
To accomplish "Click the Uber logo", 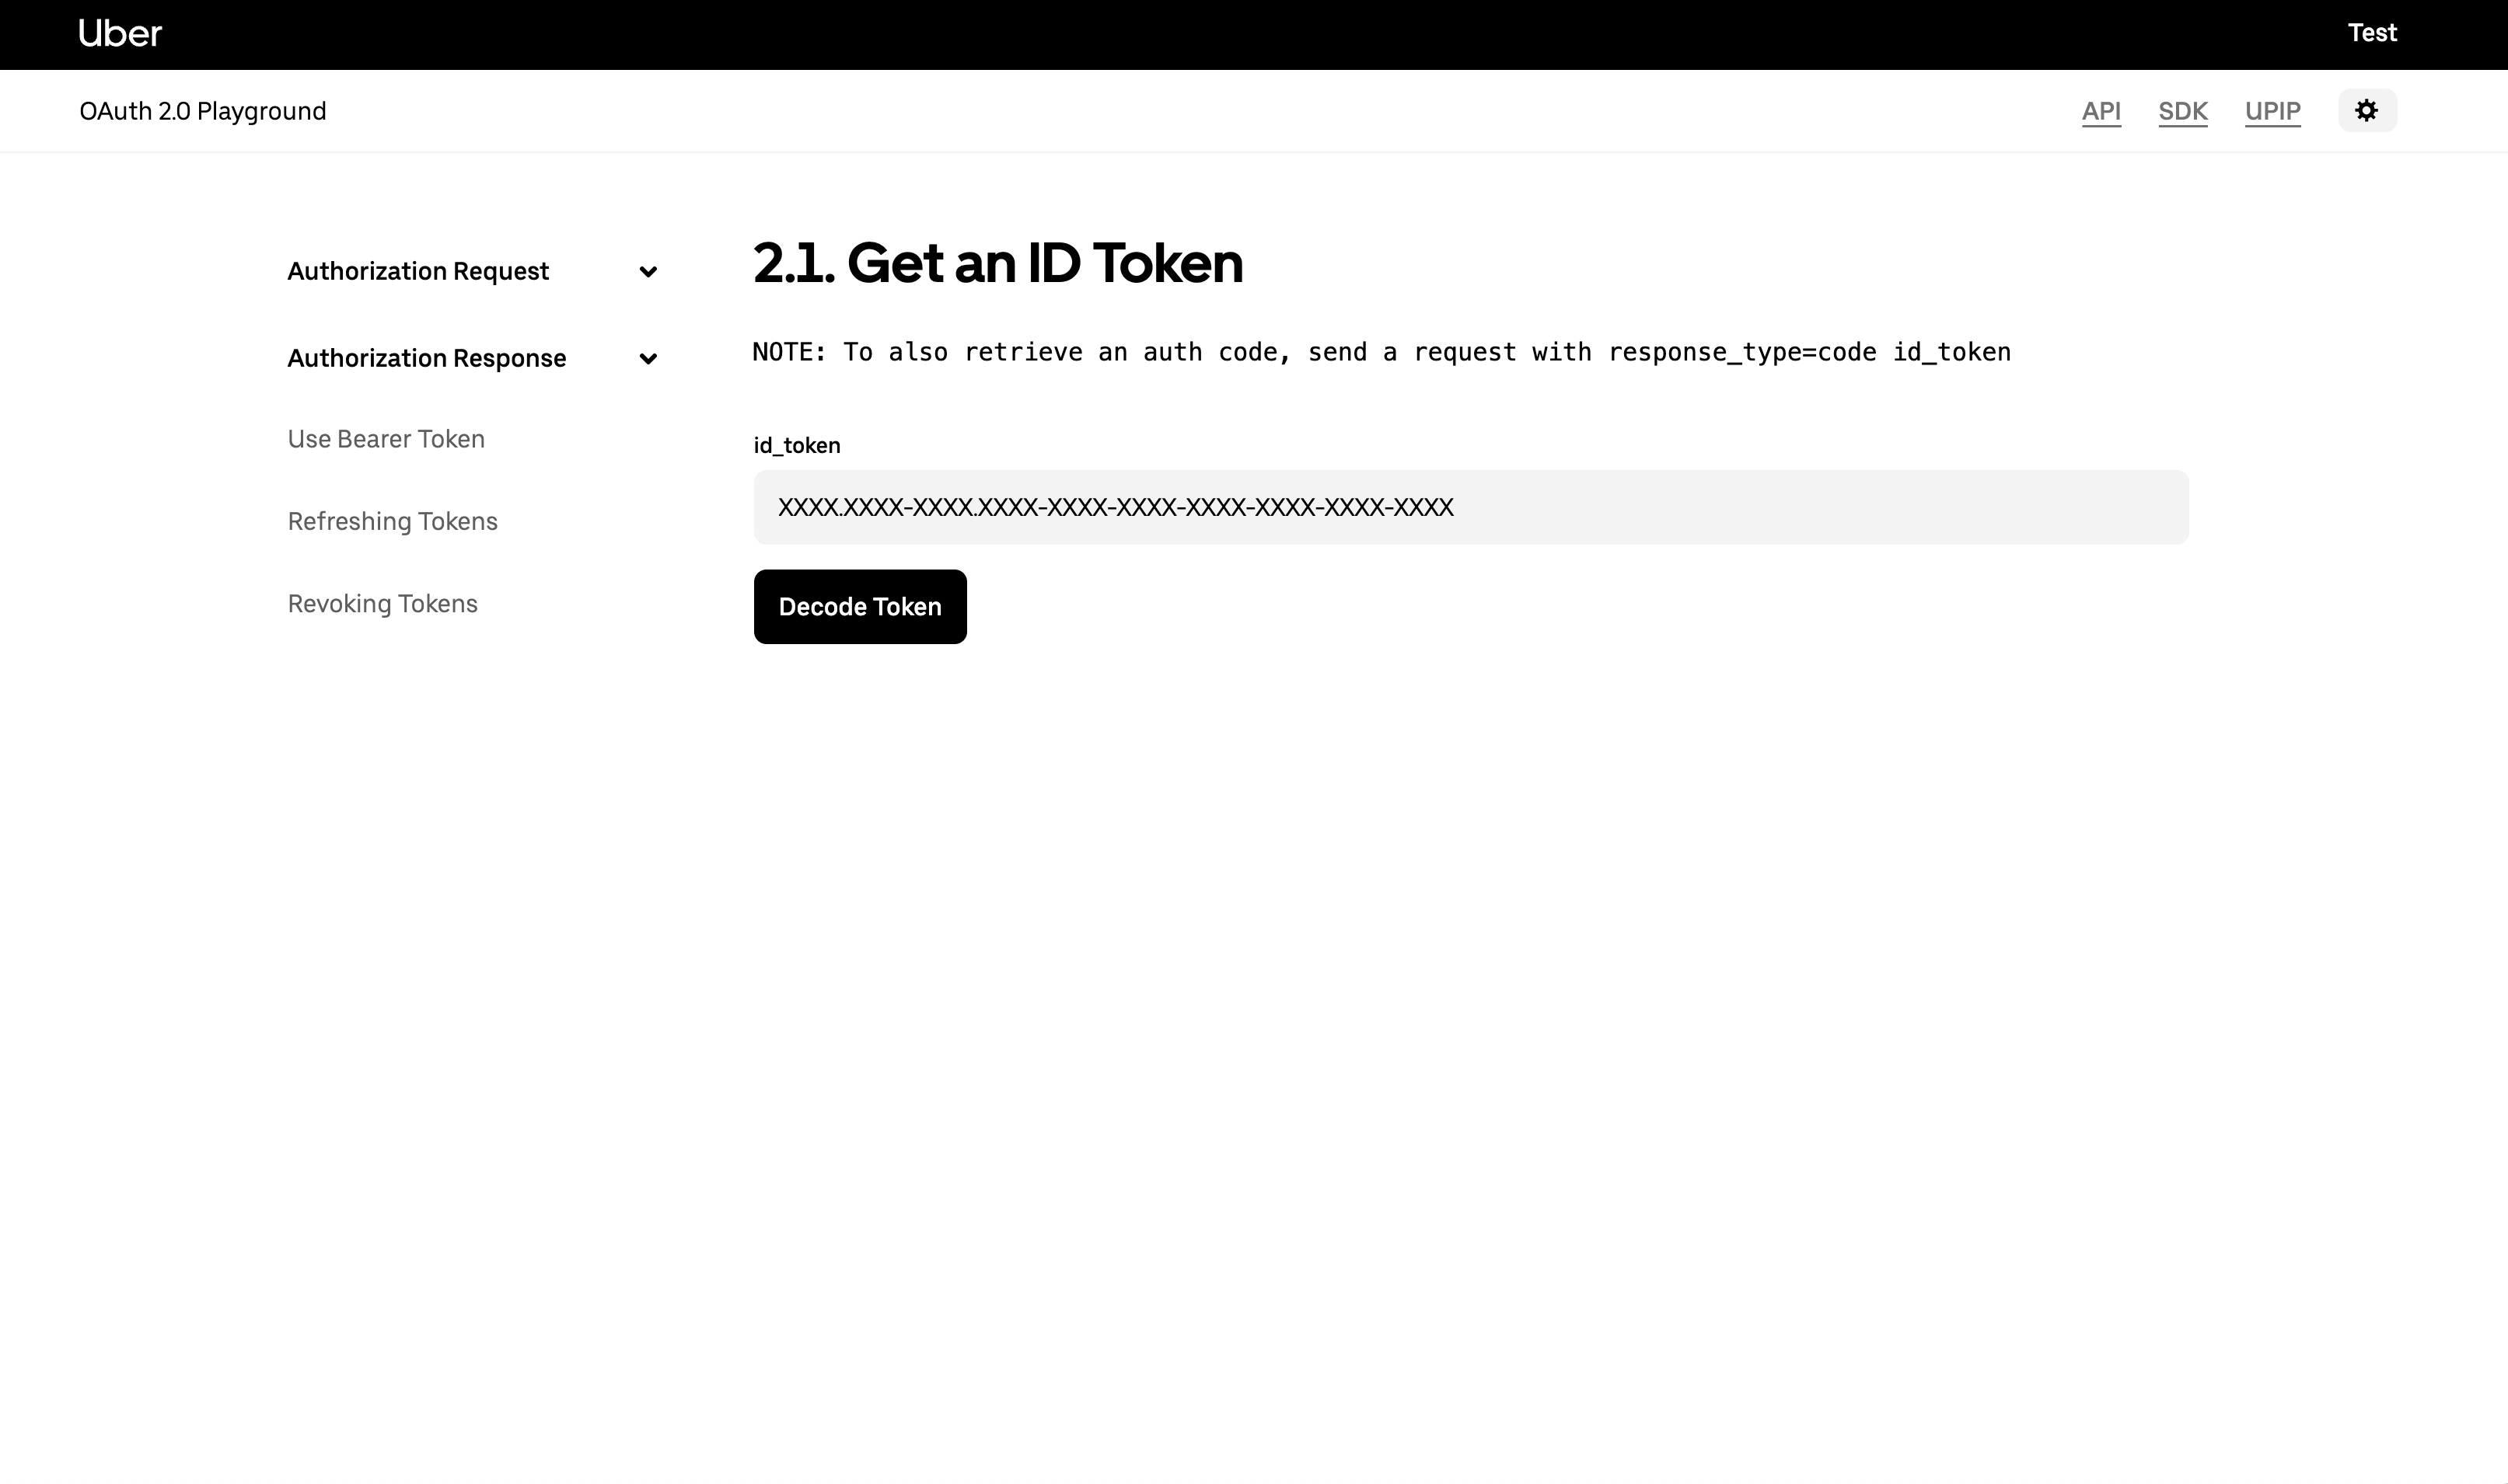I will 120,34.
